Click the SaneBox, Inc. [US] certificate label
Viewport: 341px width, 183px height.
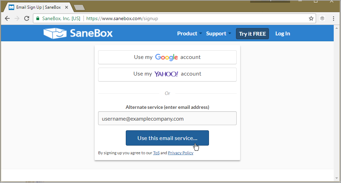(61, 18)
